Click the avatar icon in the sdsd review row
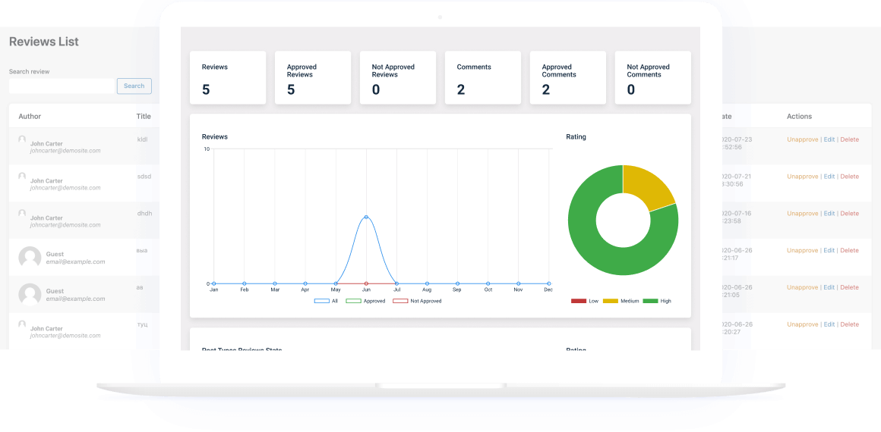The image size is (881, 432). (22, 176)
